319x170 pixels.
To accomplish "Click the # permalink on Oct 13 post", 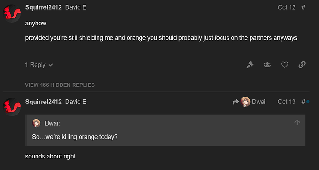I will pos(303,102).
